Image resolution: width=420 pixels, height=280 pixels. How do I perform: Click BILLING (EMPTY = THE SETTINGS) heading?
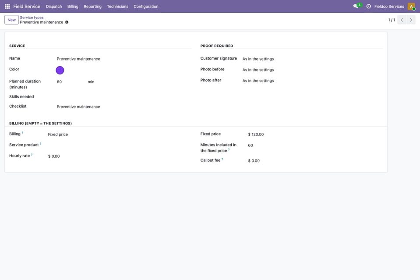(40, 123)
